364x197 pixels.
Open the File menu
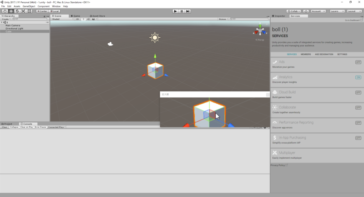[3, 6]
